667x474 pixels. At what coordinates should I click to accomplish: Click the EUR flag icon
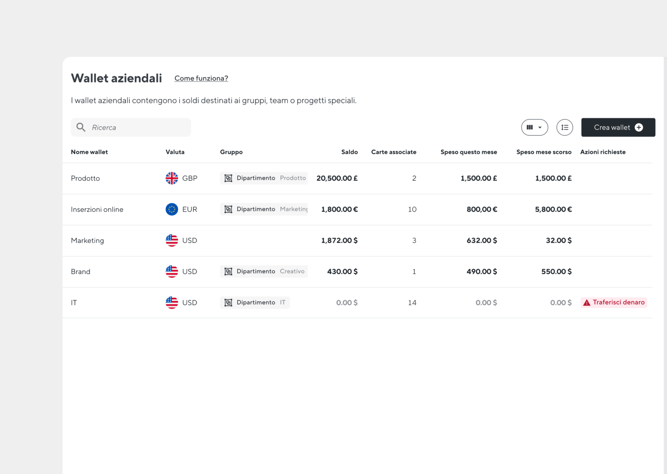click(x=172, y=209)
